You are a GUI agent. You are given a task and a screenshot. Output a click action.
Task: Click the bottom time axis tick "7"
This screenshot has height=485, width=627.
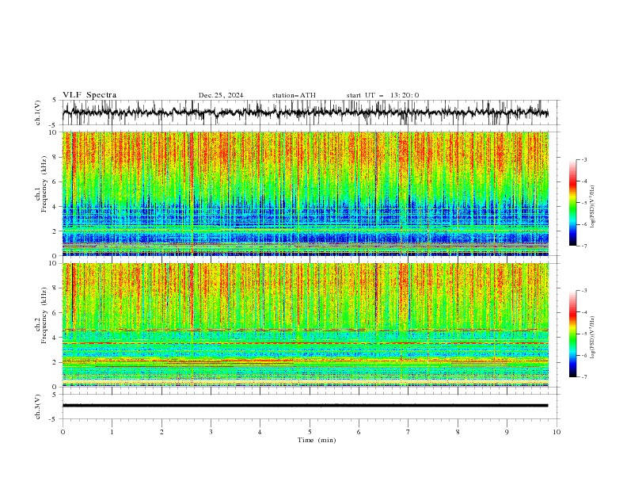[408, 432]
